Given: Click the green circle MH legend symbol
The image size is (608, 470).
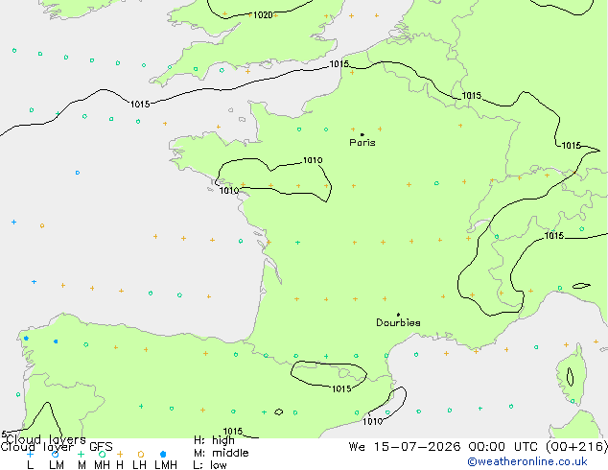Looking at the screenshot, I should click(x=102, y=454).
